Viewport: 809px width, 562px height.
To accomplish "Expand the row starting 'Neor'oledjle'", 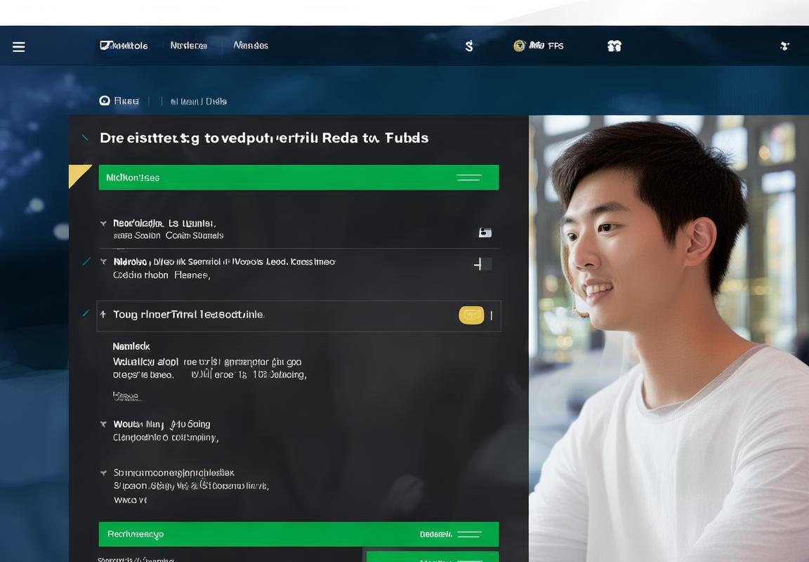I will click(103, 223).
